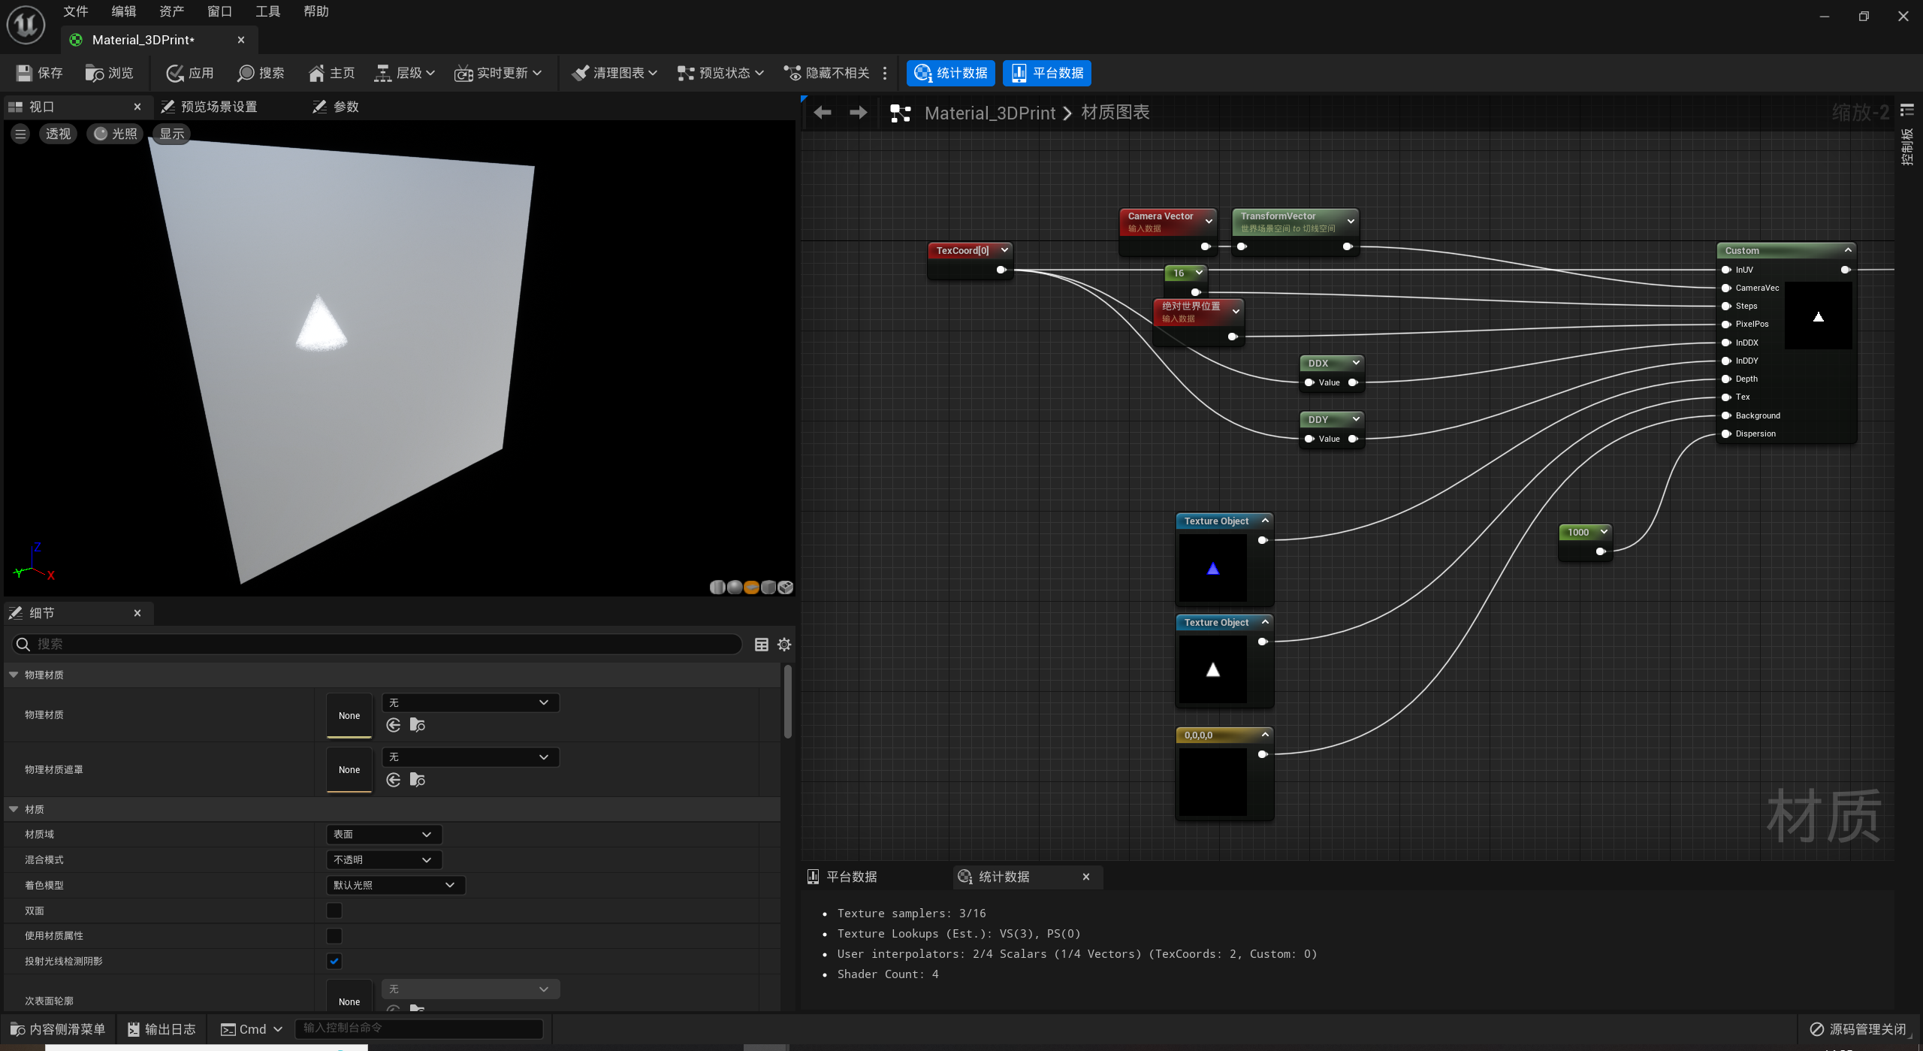1923x1051 pixels.
Task: Switch to the 平台数据 bottom tab
Action: [851, 877]
